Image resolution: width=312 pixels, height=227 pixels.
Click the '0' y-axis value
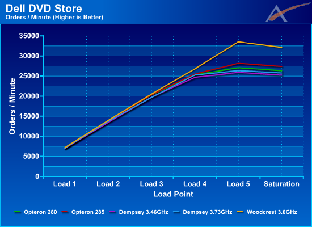click(x=37, y=176)
